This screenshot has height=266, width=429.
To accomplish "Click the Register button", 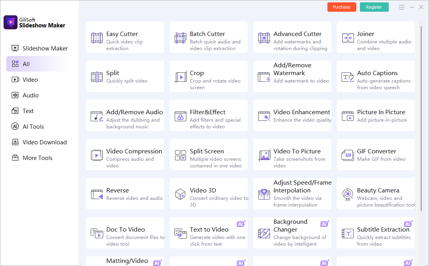I will pos(374,7).
